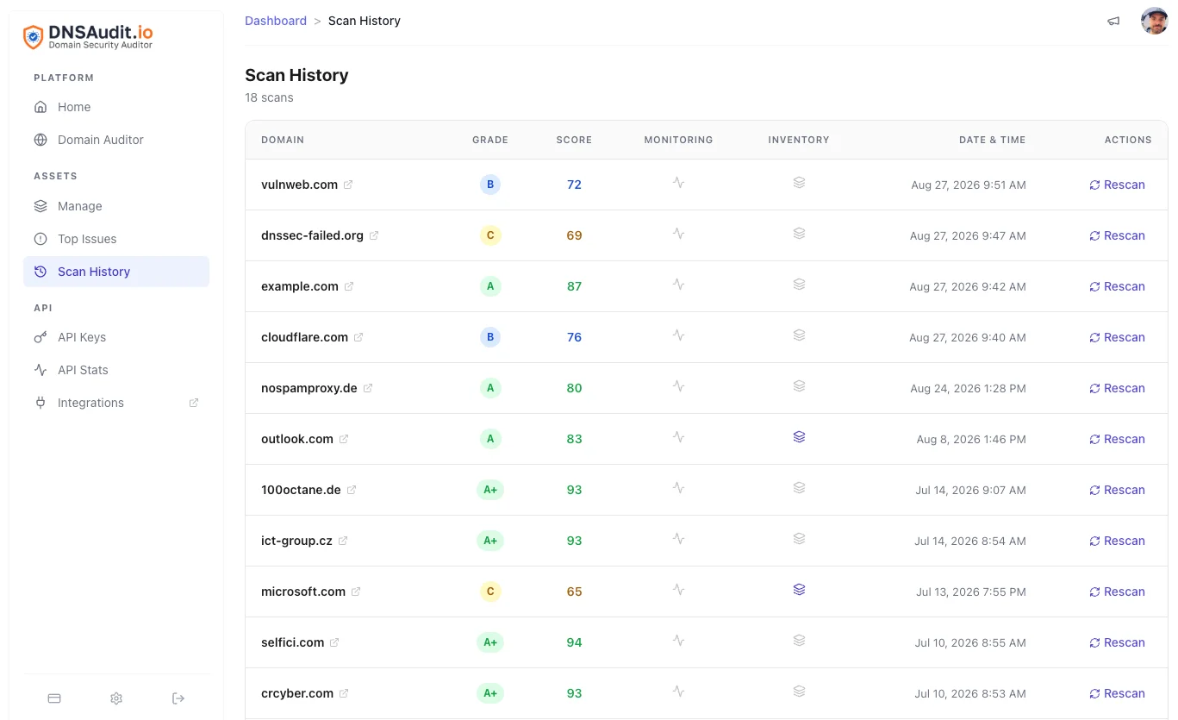The image size is (1178, 720).
Task: Open Top Issues page
Action: point(116,239)
